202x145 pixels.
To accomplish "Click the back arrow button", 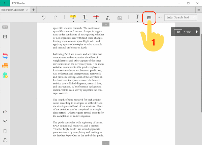I will (x=6, y=3).
